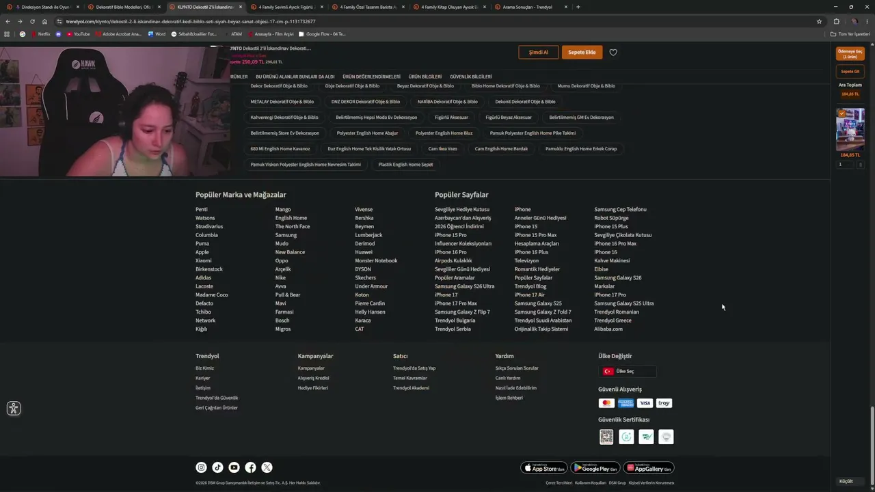
Task: Open the Ülke Seç country selector
Action: (x=627, y=371)
